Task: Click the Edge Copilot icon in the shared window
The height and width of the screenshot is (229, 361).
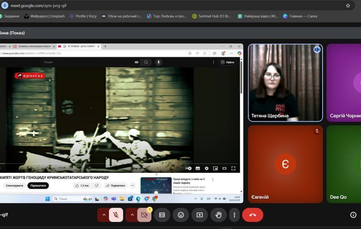Action: tap(239, 53)
